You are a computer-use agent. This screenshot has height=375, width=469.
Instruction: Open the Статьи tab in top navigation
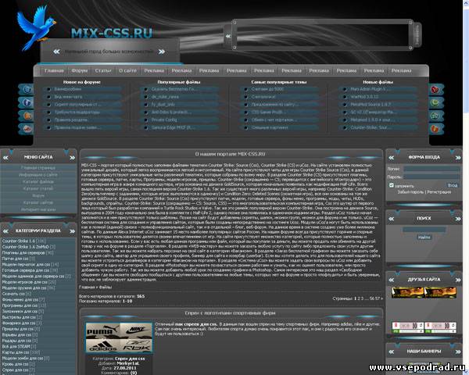click(x=103, y=70)
